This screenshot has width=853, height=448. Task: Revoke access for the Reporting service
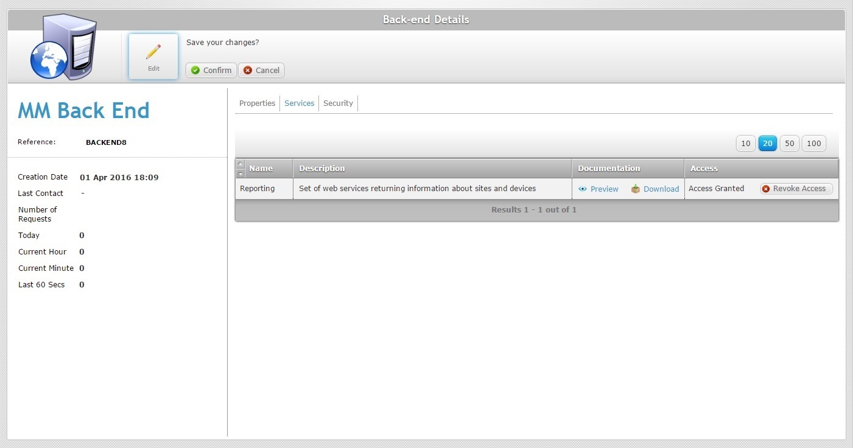(x=796, y=189)
